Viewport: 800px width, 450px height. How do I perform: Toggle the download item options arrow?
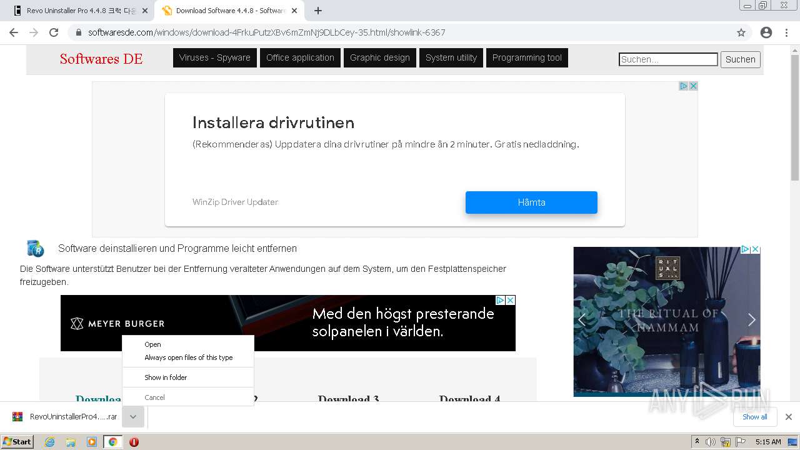(133, 417)
